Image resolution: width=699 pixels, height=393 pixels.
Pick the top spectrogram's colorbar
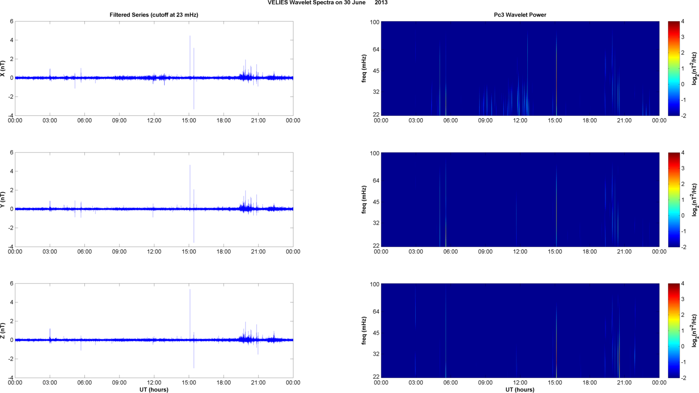(x=674, y=68)
